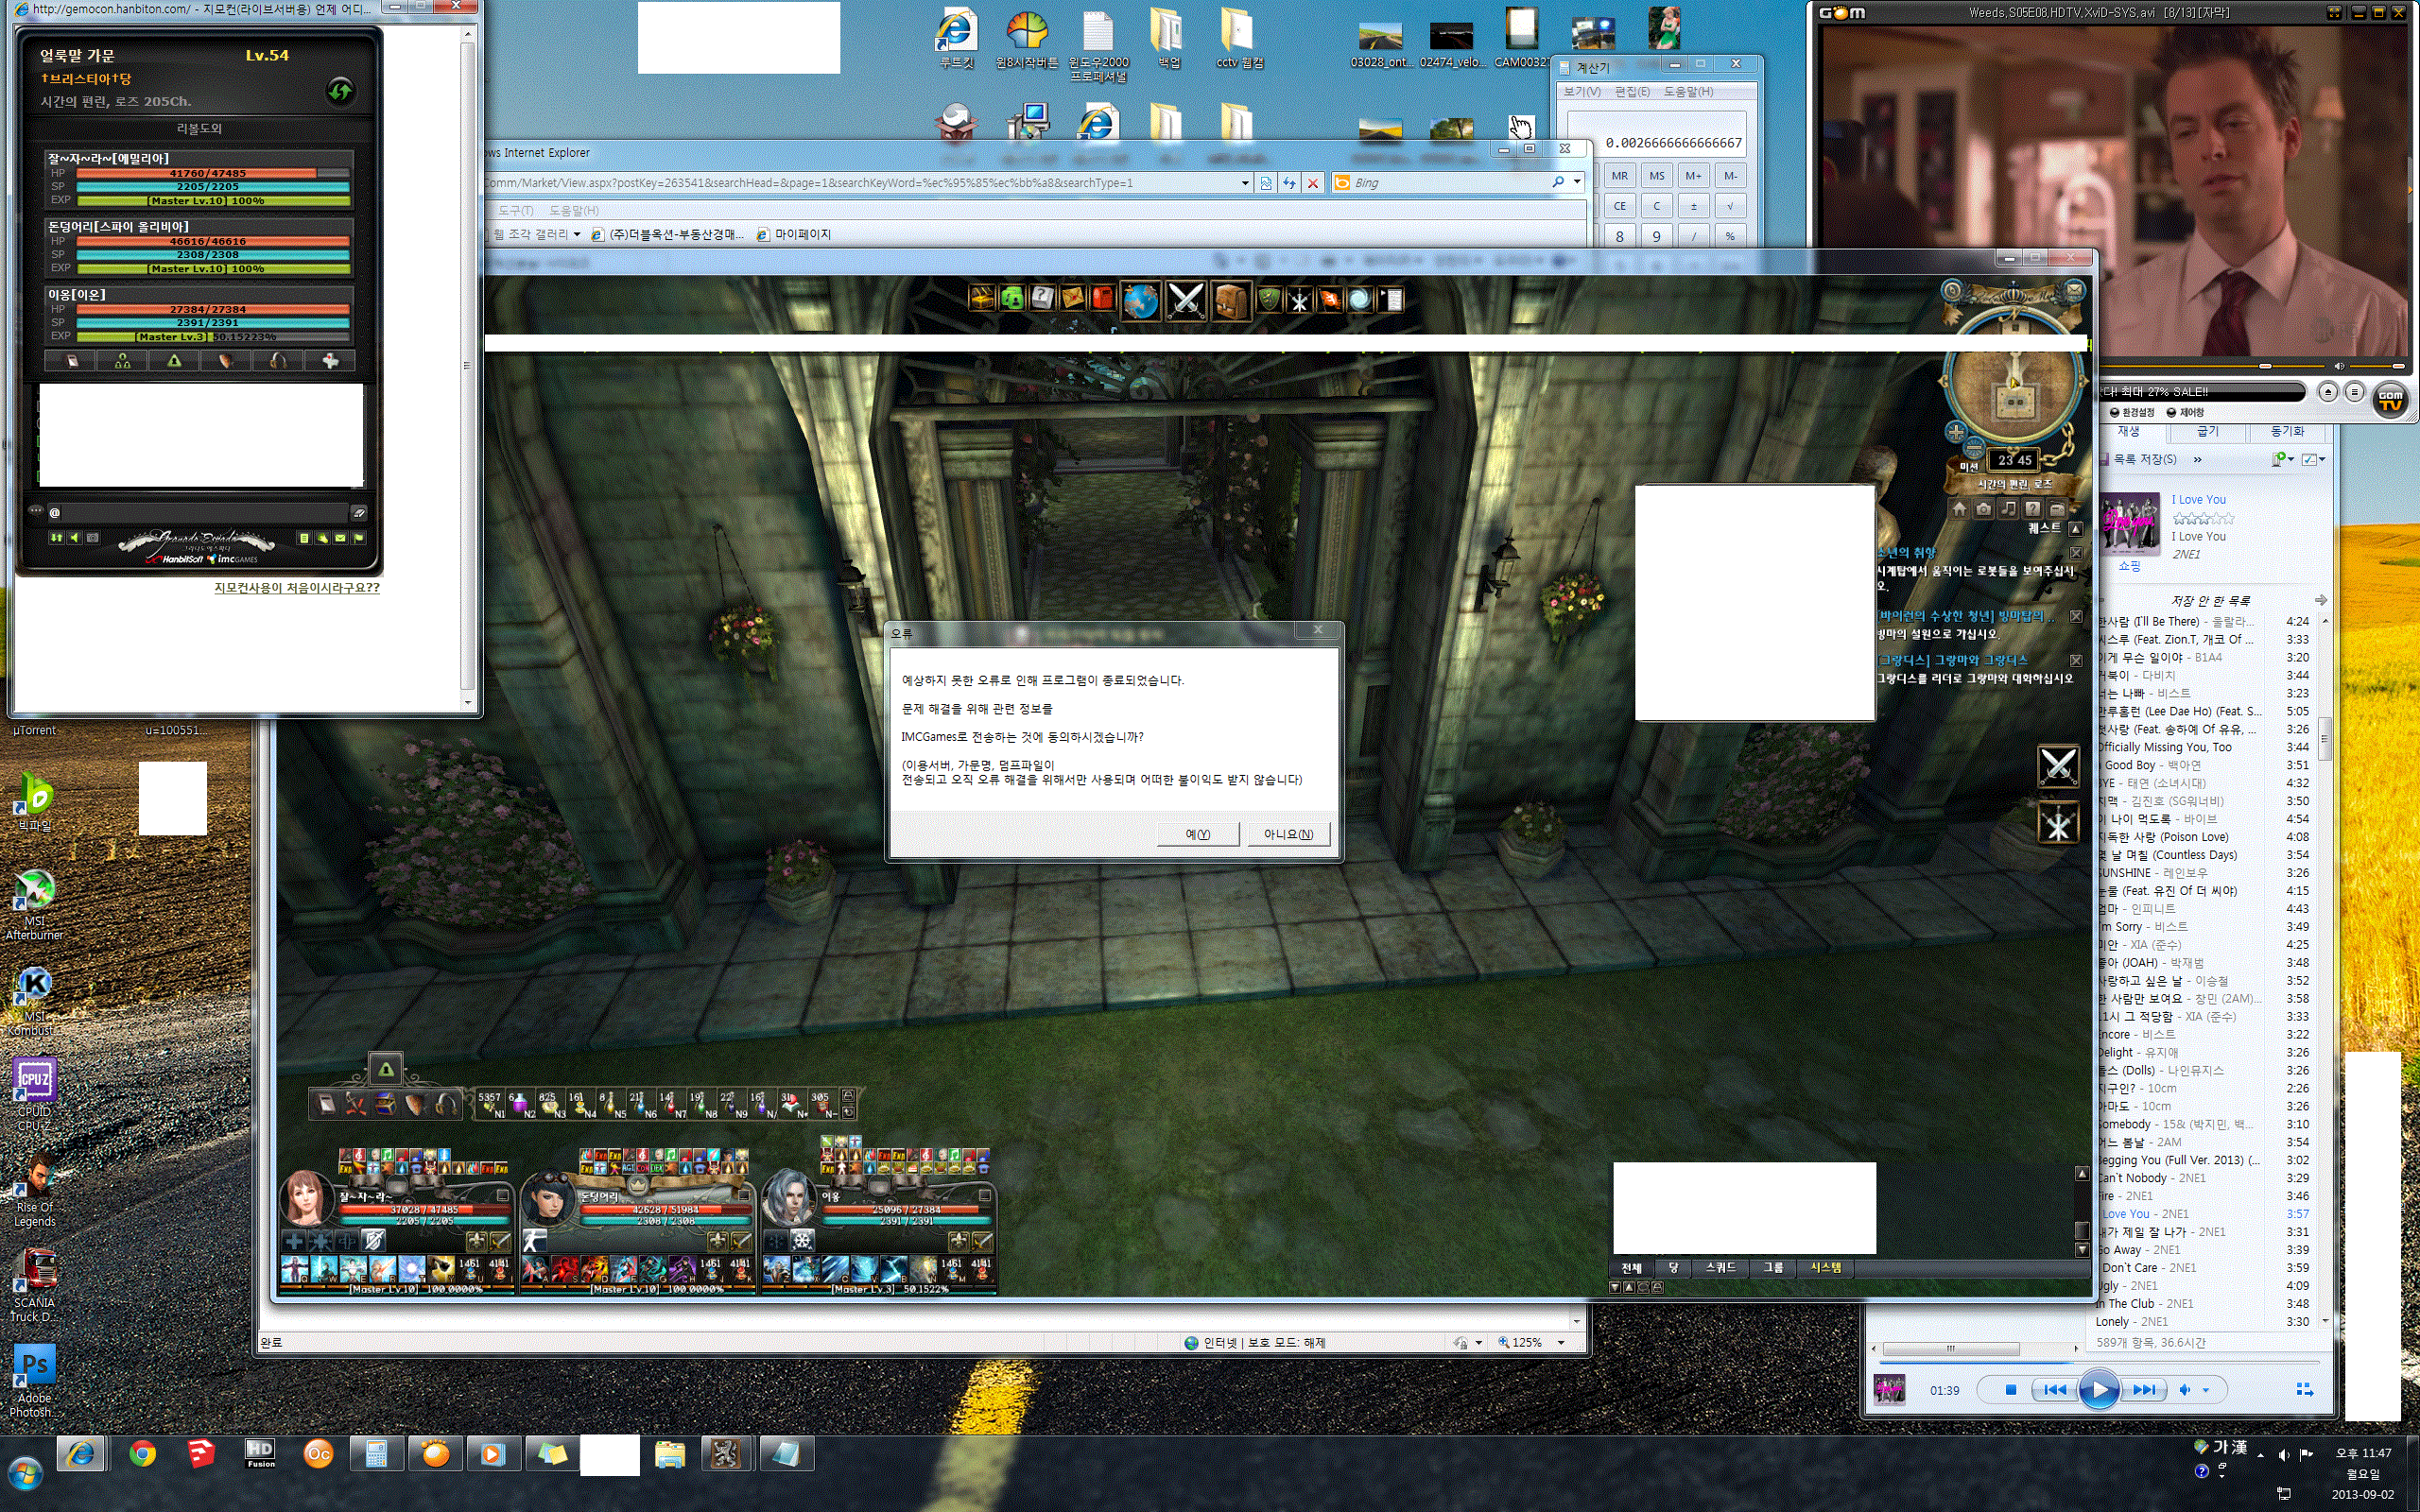
Task: Click the refresh icon in Internet Explorer
Action: click(1289, 183)
